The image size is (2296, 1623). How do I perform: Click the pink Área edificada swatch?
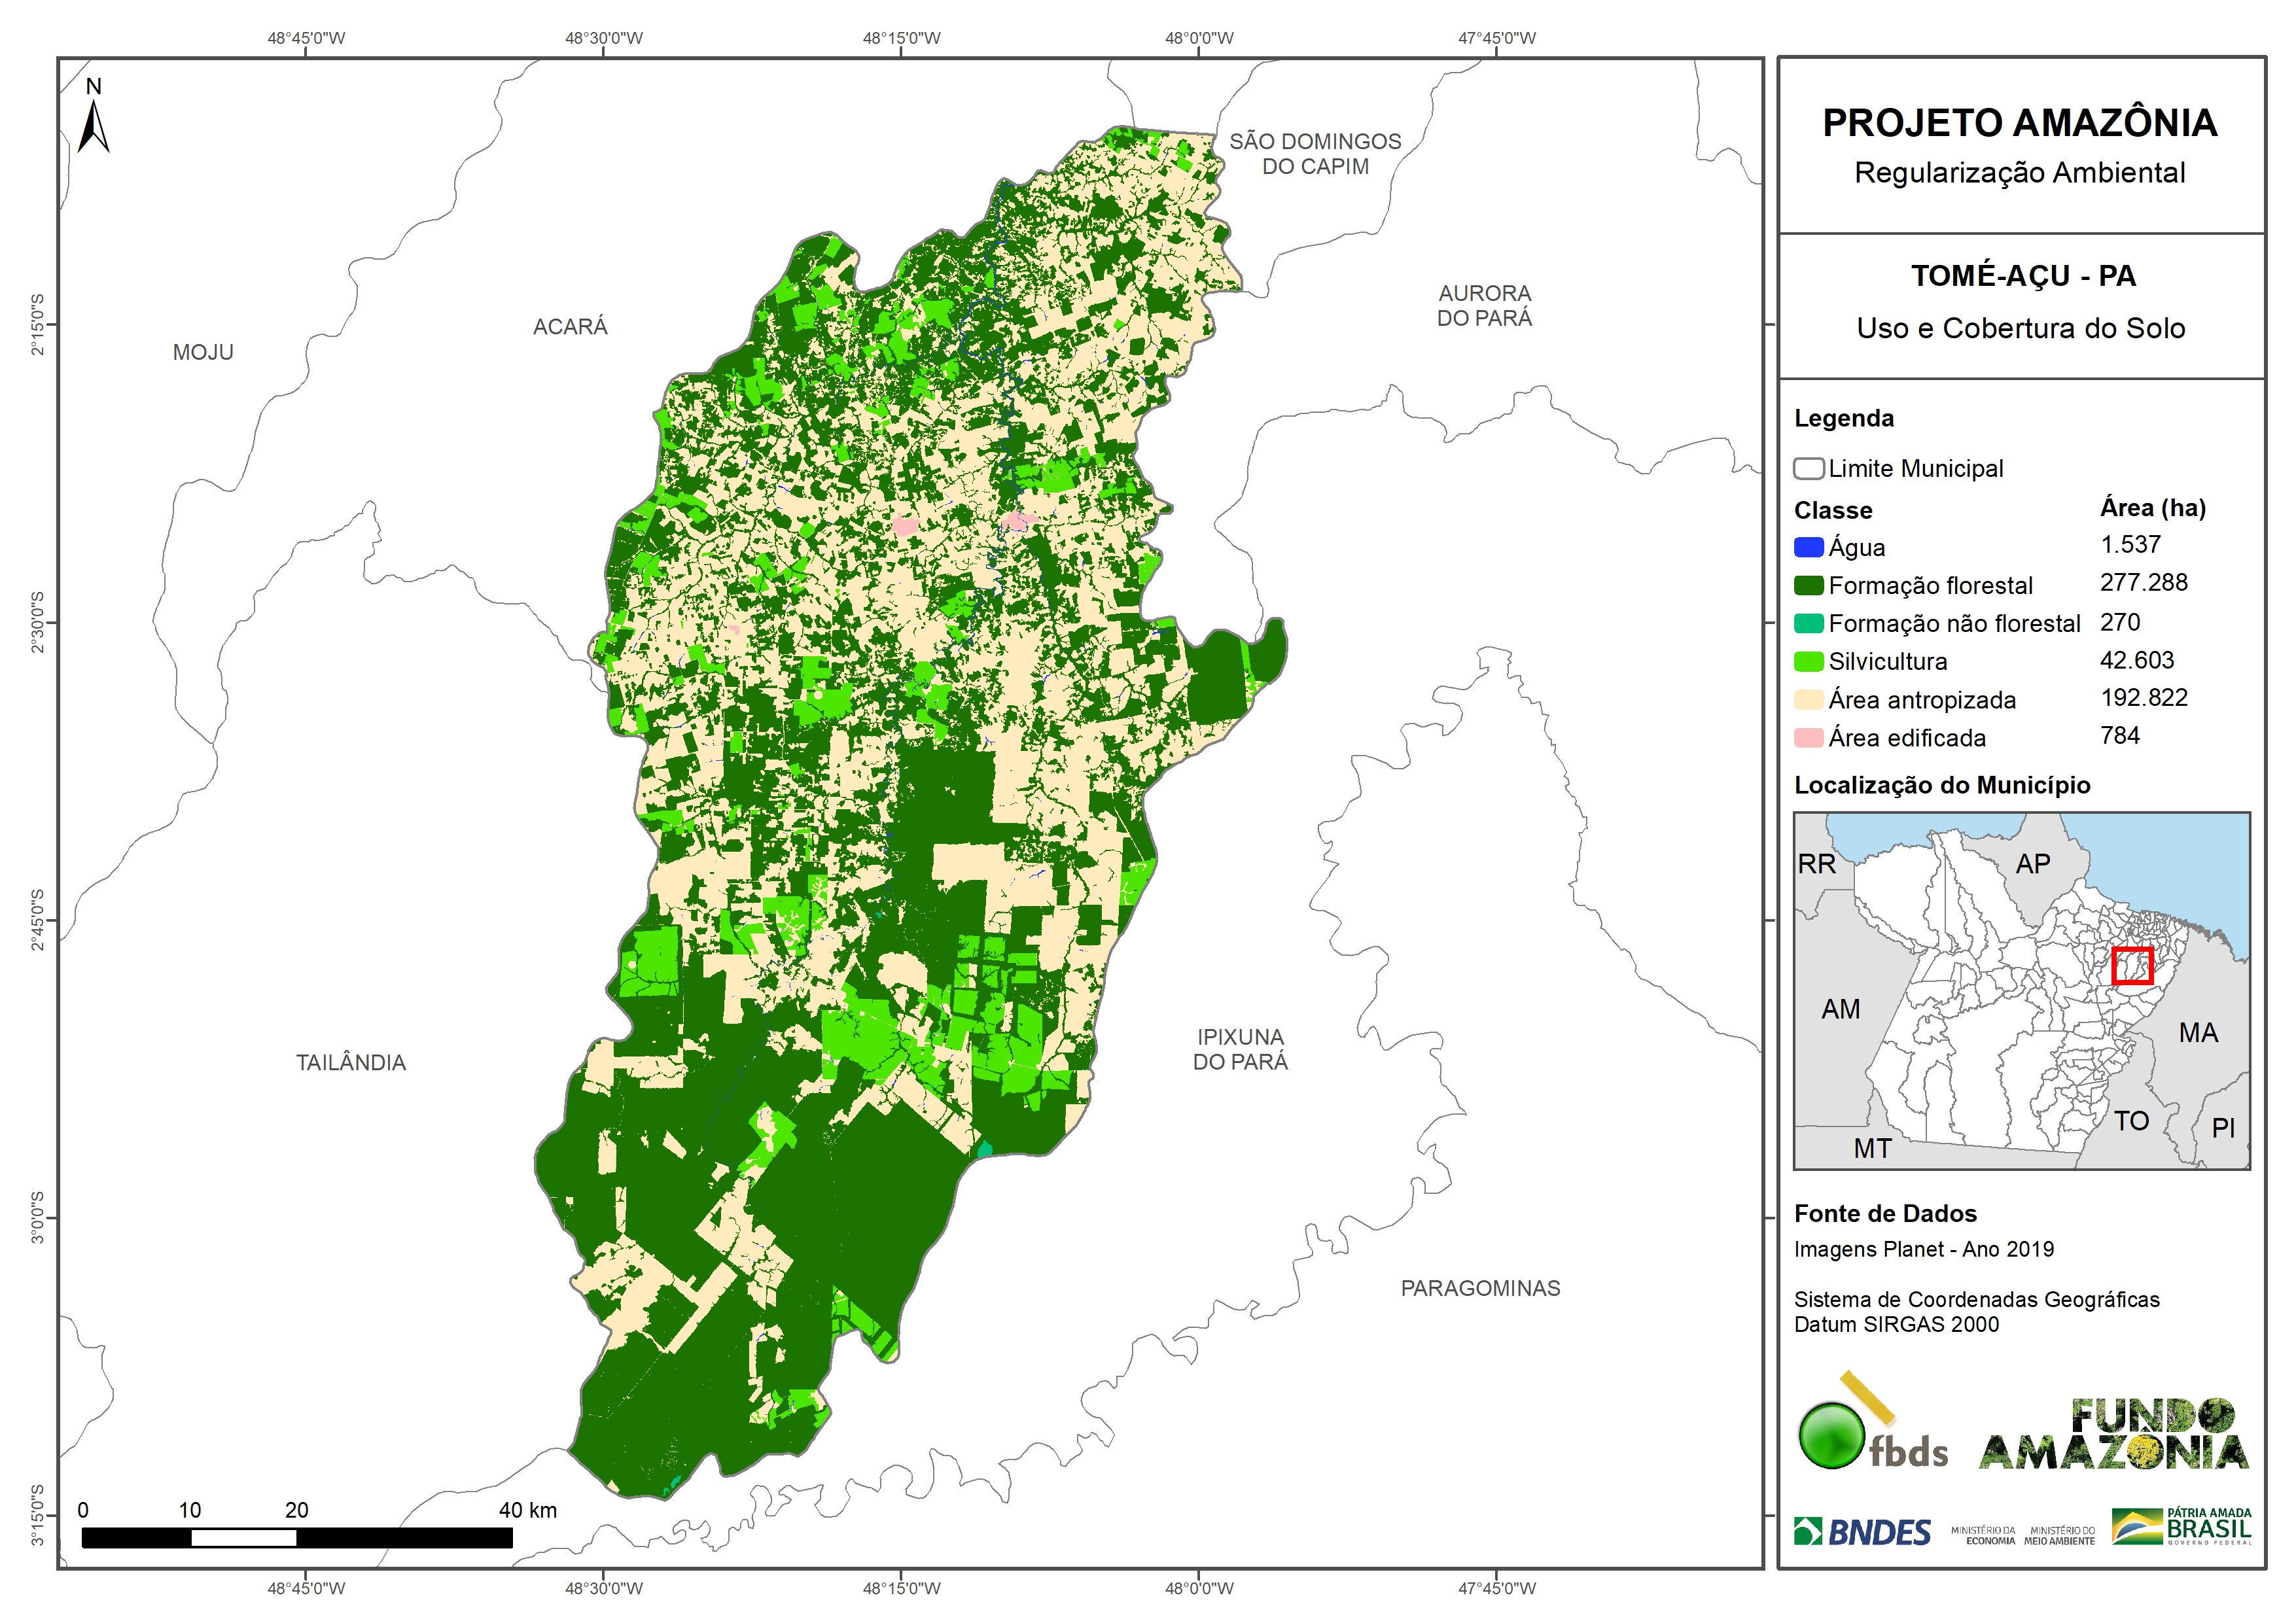pyautogui.click(x=1808, y=738)
